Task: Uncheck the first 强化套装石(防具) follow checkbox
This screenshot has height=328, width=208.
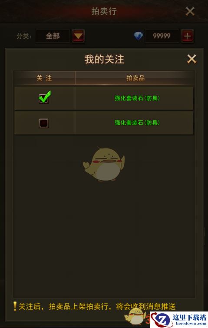Action: [44, 98]
